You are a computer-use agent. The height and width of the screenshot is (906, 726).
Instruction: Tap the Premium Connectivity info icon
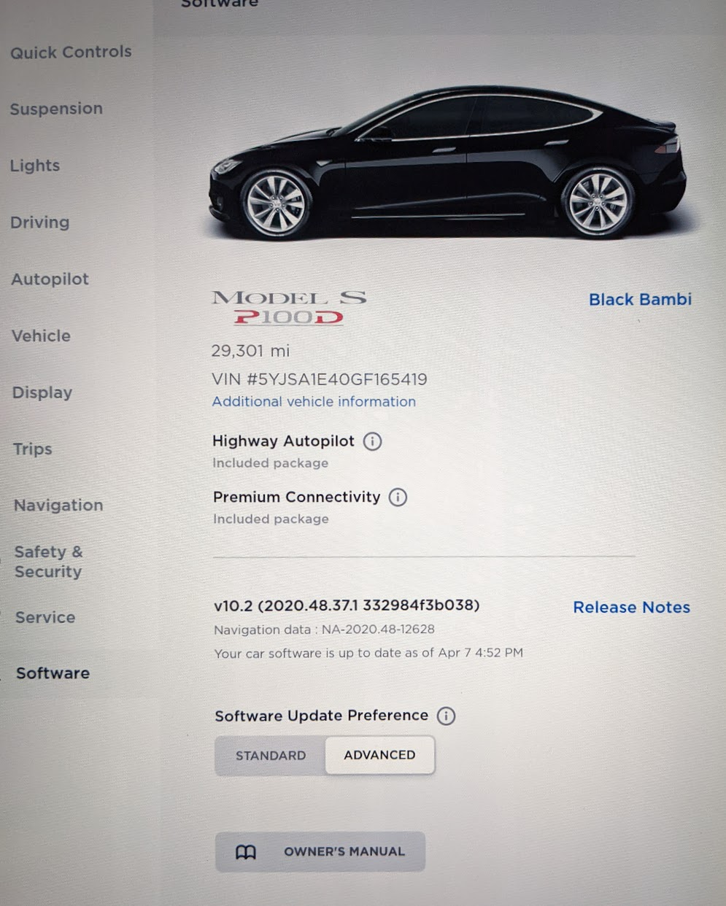[398, 497]
